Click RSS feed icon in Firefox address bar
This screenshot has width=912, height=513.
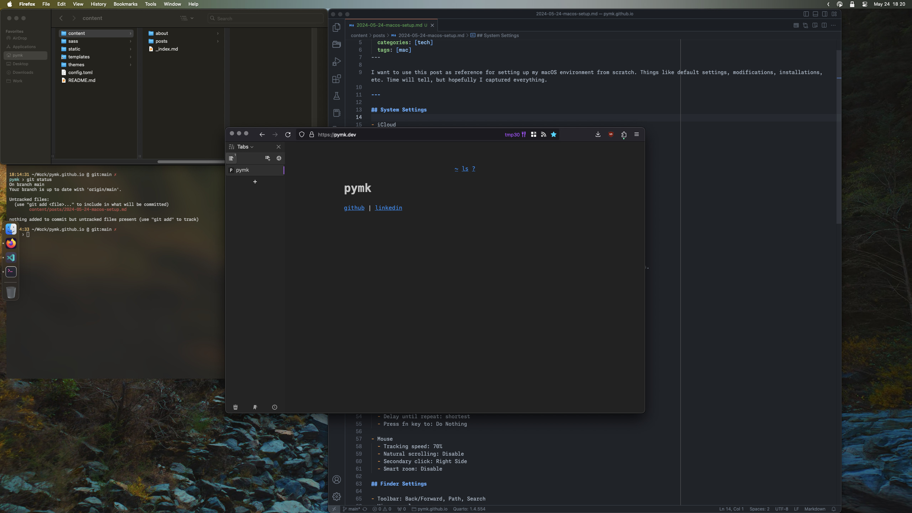tap(544, 134)
